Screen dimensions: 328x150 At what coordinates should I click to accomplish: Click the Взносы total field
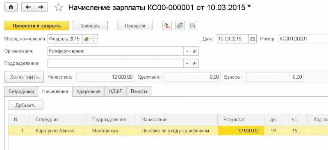tap(274, 77)
